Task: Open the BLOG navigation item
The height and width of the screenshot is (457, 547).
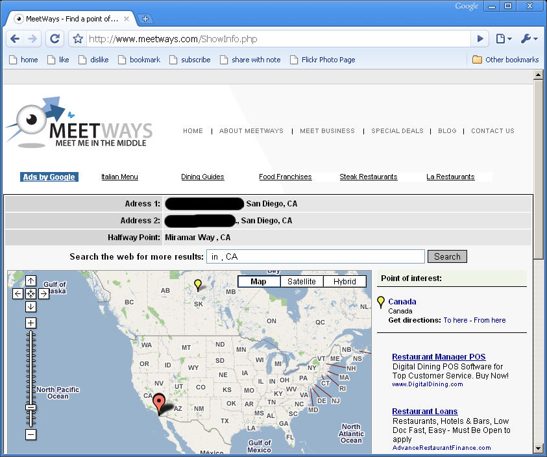Action: pyautogui.click(x=447, y=131)
